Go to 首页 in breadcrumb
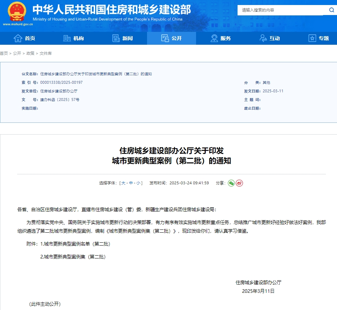337x310 pixels. click(4, 53)
